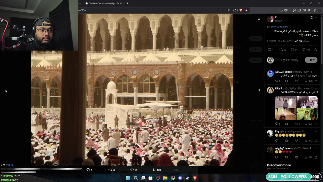Image resolution: width=323 pixels, height=182 pixels.
Task: View analytics 366 on @ifredry reply
Action: 309,81
